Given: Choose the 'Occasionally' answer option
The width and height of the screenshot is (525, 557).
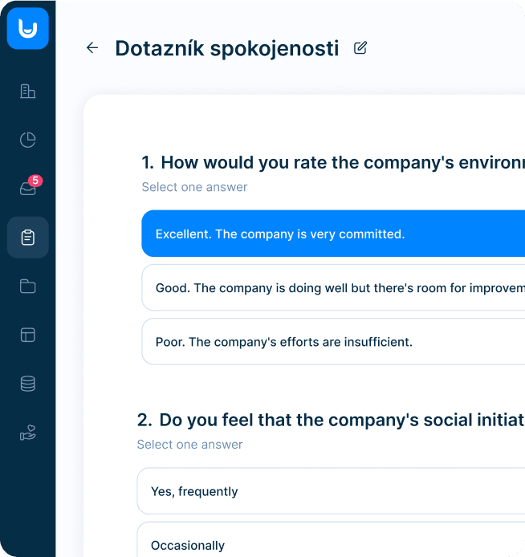Looking at the screenshot, I should (x=331, y=539).
